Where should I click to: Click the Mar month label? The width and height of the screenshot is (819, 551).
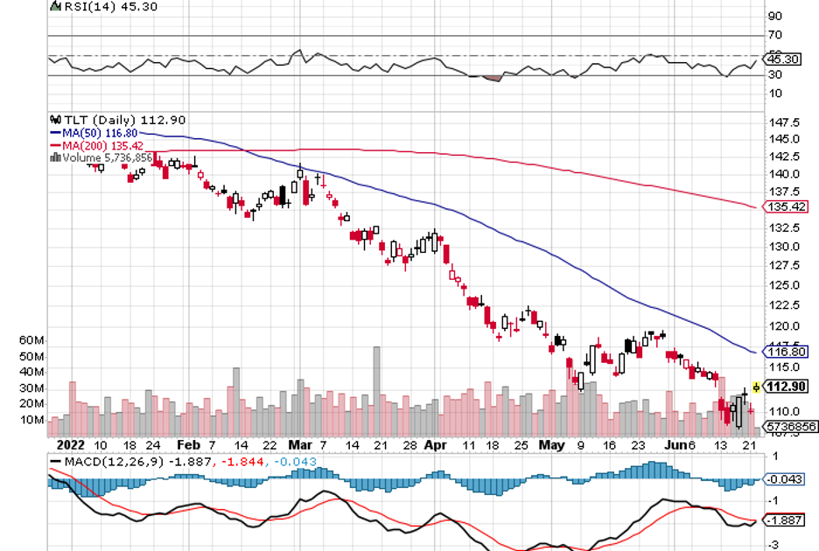[300, 445]
